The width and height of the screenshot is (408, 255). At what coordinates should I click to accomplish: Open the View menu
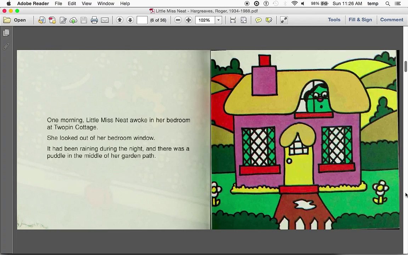click(87, 4)
